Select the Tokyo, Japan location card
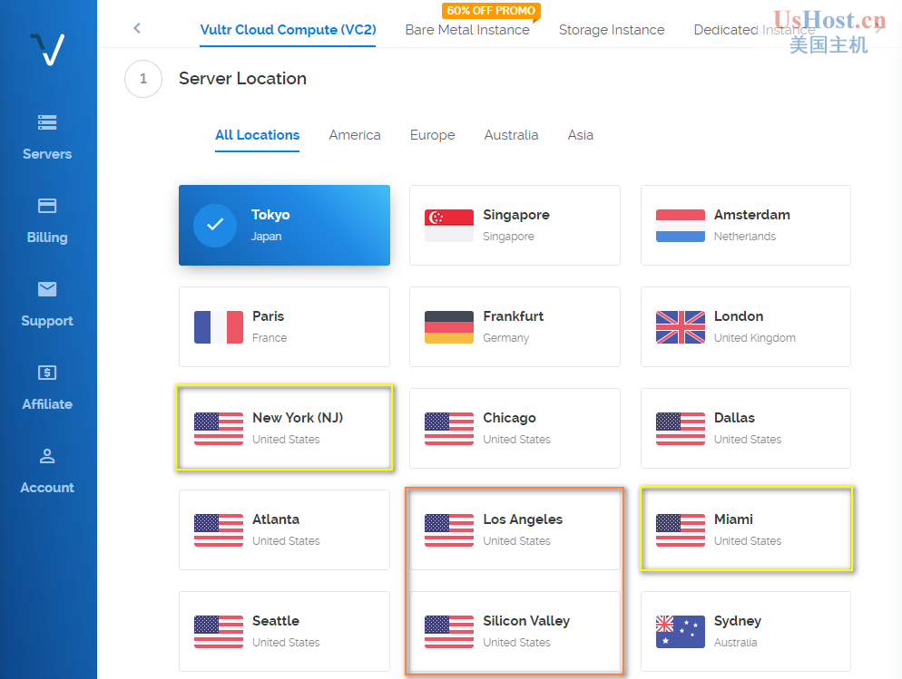Screen dimensions: 902x679 coord(284,225)
